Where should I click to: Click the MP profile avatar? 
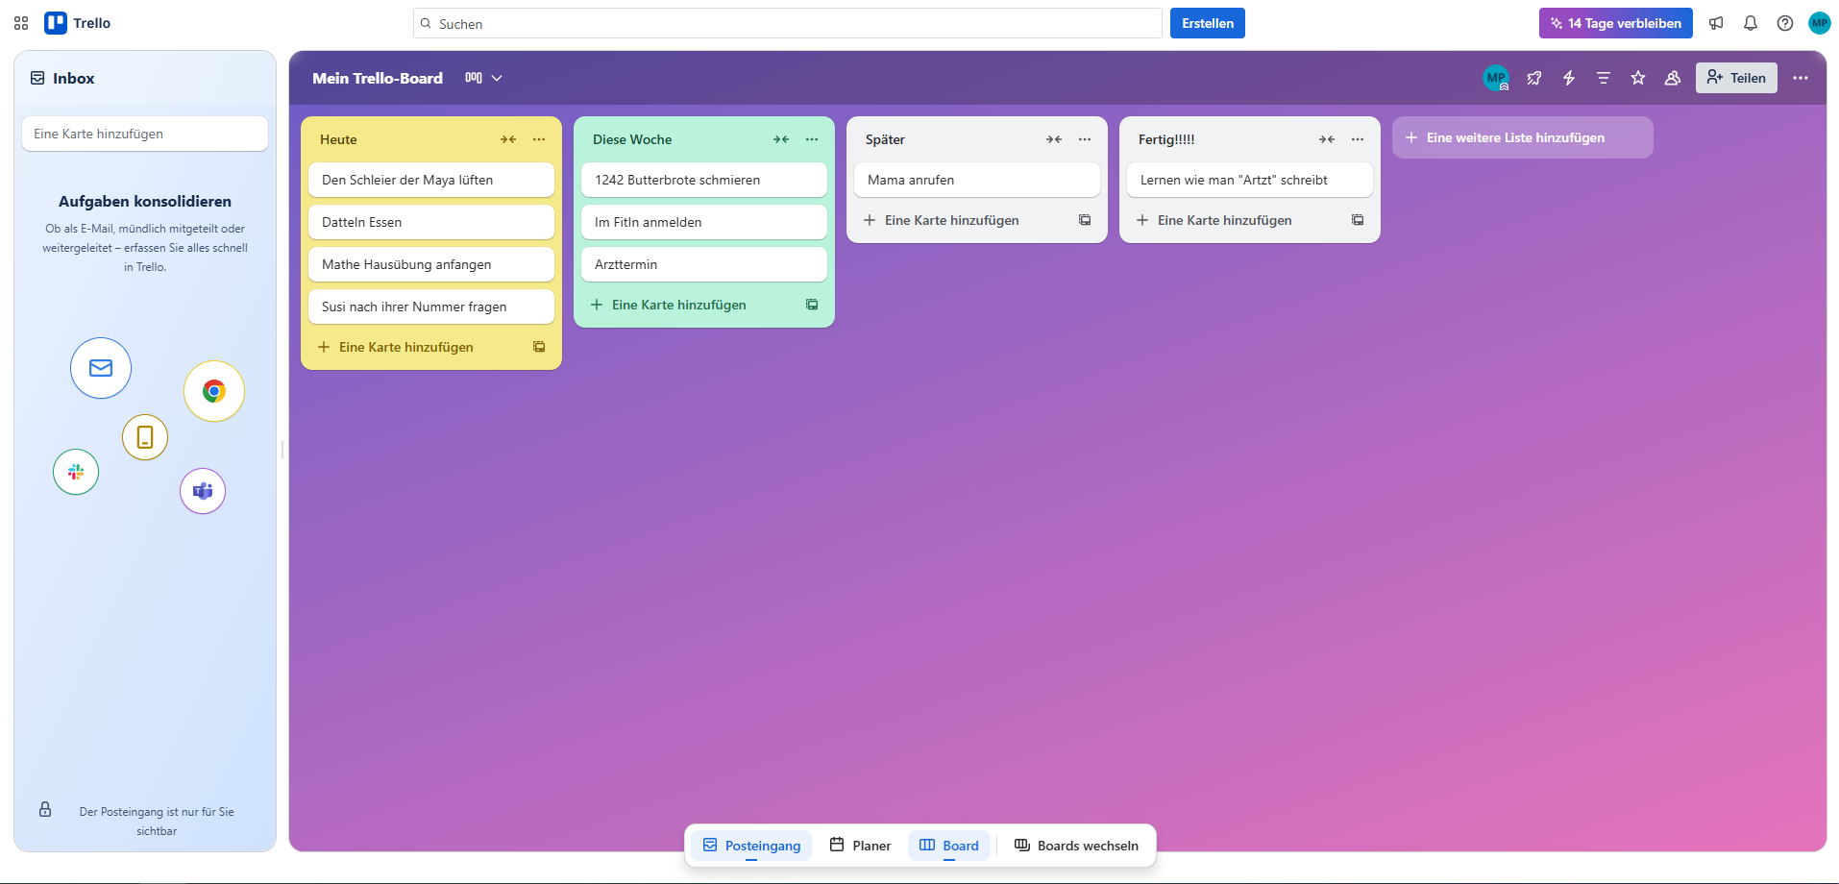pos(1819,23)
